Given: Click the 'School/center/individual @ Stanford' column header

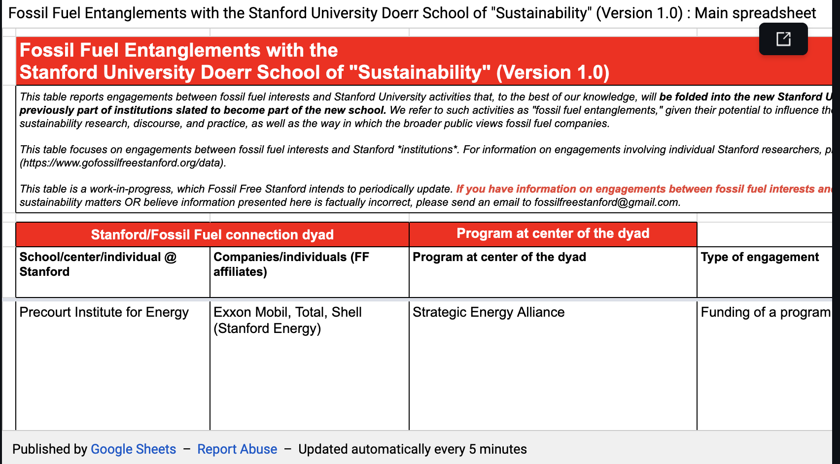Looking at the screenshot, I should [x=113, y=272].
